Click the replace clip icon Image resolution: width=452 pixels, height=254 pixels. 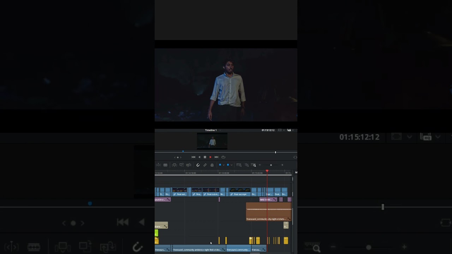(189, 165)
